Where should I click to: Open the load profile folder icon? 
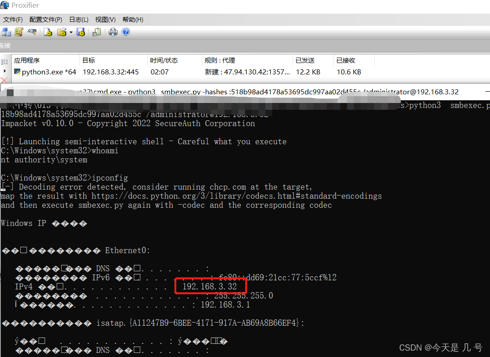tap(62, 32)
